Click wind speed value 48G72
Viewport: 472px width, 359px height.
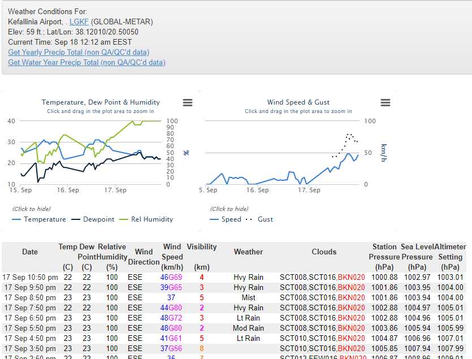pyautogui.click(x=171, y=318)
